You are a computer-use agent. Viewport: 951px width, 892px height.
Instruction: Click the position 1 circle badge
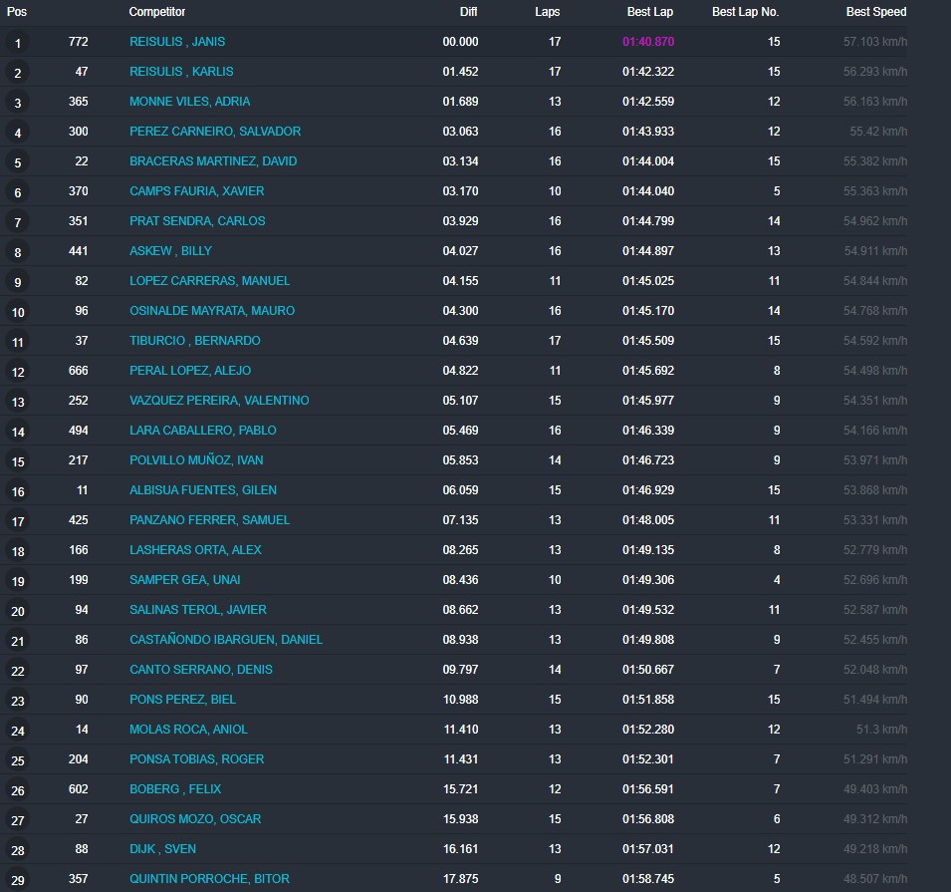(17, 43)
